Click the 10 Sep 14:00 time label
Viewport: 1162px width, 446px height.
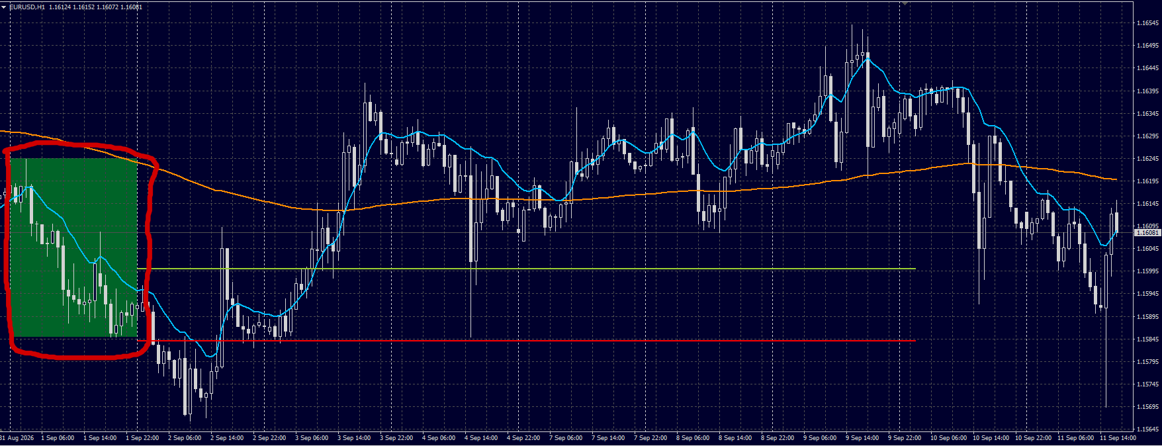pos(991,438)
